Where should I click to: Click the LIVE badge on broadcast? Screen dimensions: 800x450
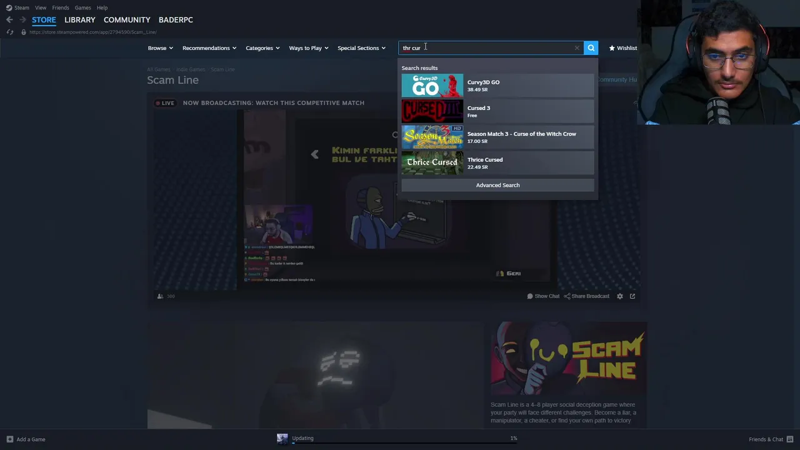pos(166,103)
